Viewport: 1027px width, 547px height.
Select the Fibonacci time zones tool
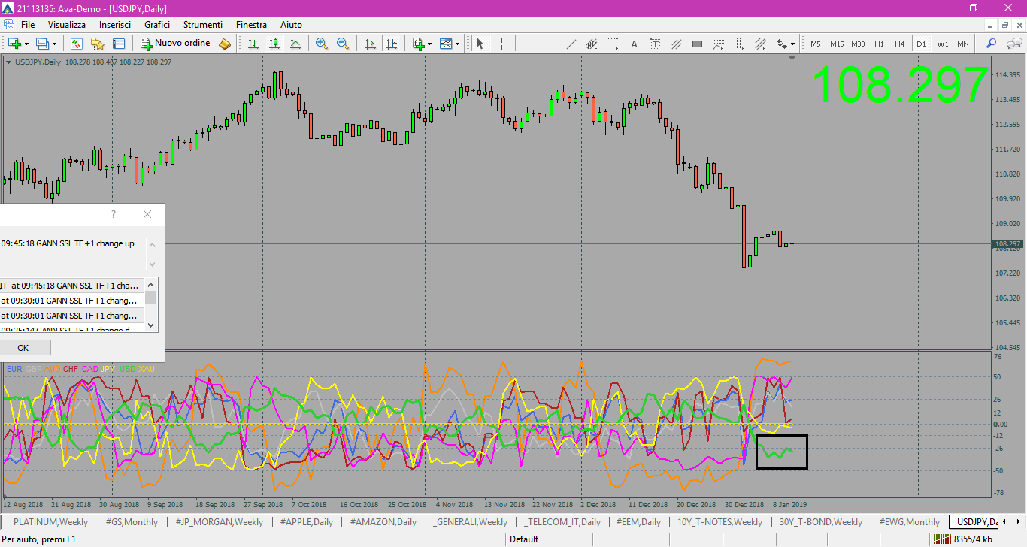click(x=740, y=44)
